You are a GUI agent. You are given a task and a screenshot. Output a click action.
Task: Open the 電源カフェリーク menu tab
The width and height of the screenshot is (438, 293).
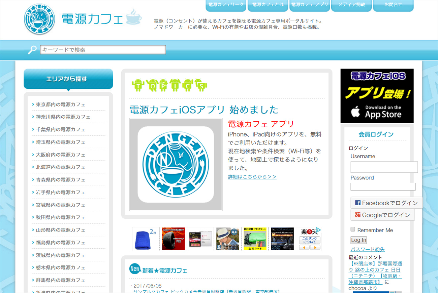tap(226, 5)
